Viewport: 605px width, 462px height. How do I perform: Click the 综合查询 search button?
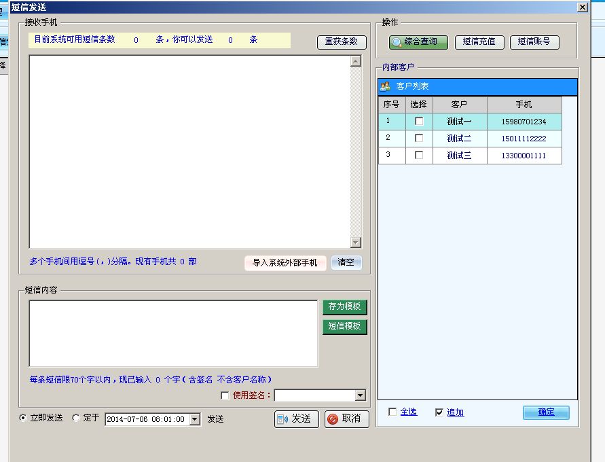418,42
